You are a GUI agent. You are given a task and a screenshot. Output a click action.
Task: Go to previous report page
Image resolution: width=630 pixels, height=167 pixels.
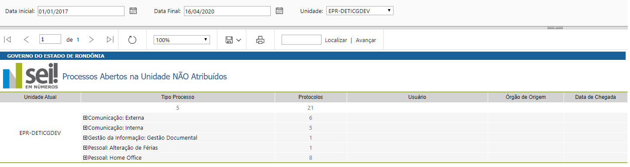click(26, 39)
